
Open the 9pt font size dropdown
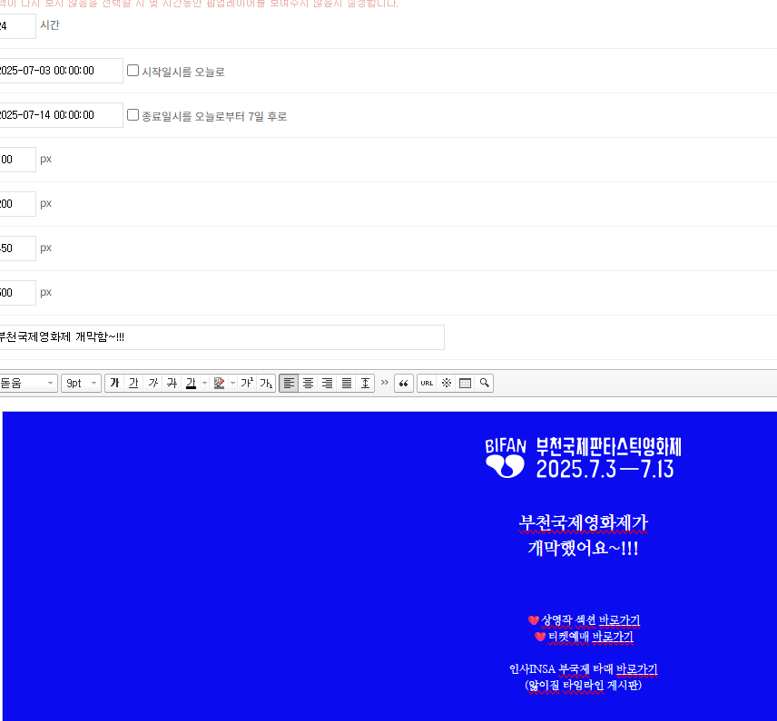[82, 384]
